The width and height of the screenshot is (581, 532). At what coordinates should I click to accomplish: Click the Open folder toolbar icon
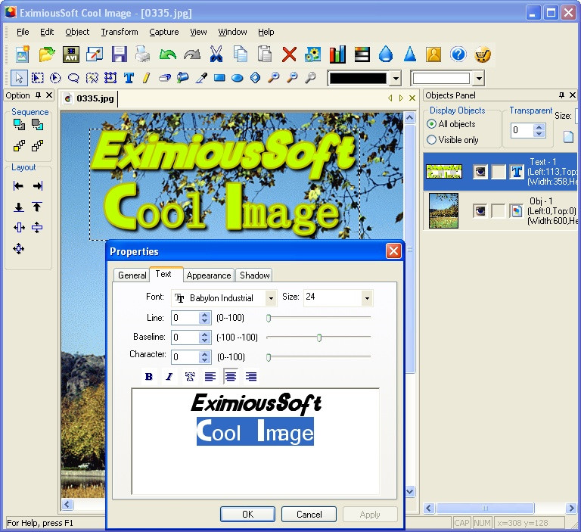[47, 54]
